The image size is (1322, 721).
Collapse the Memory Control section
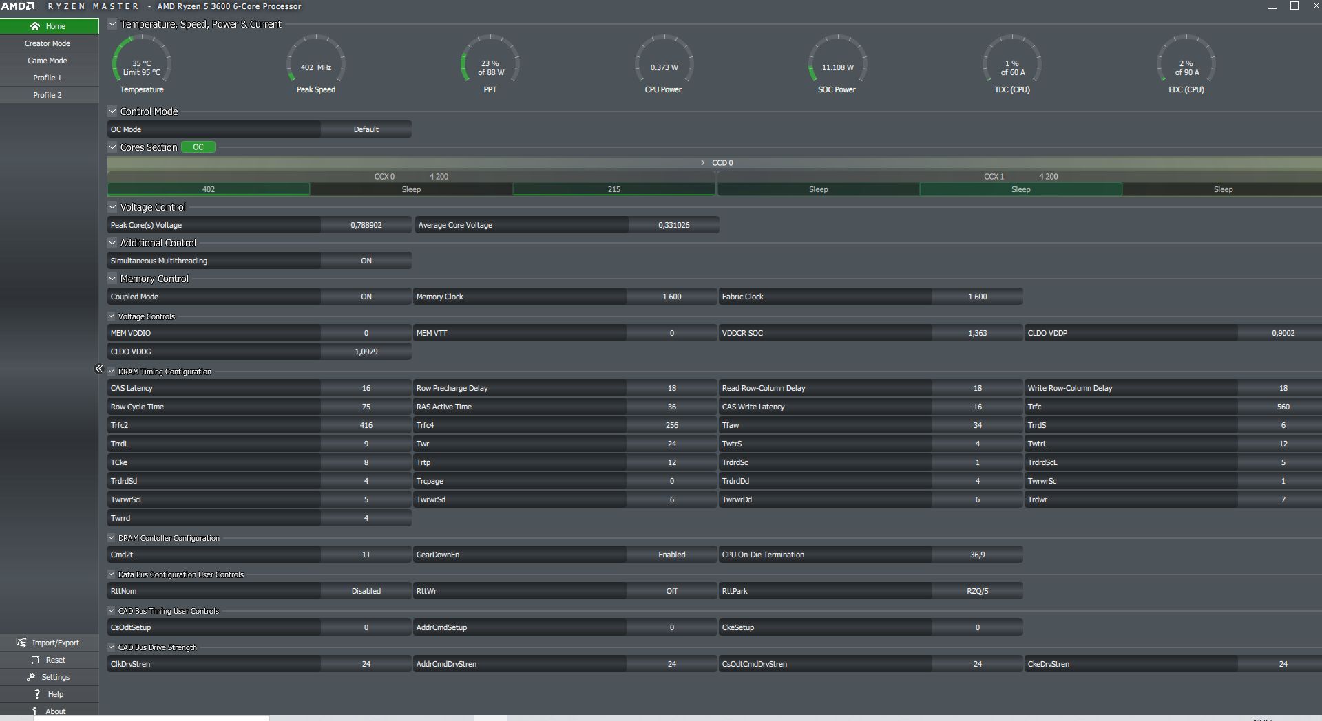(x=112, y=278)
